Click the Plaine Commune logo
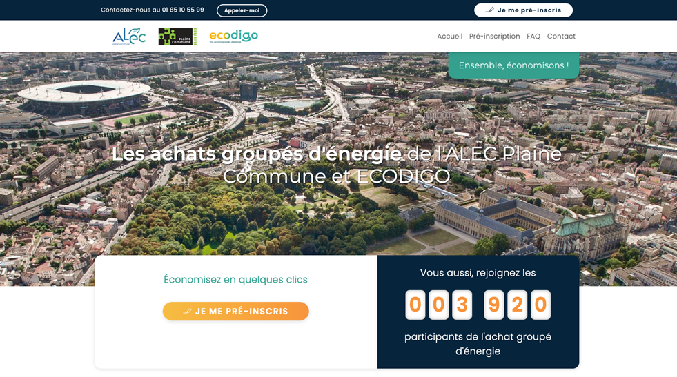Screen dimensions: 677x377 click(177, 37)
